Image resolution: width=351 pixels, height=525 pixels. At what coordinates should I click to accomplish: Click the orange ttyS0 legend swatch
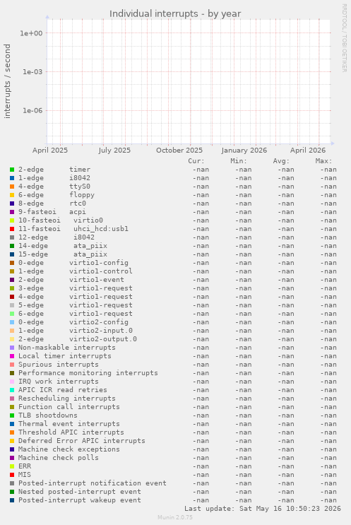[12, 187]
